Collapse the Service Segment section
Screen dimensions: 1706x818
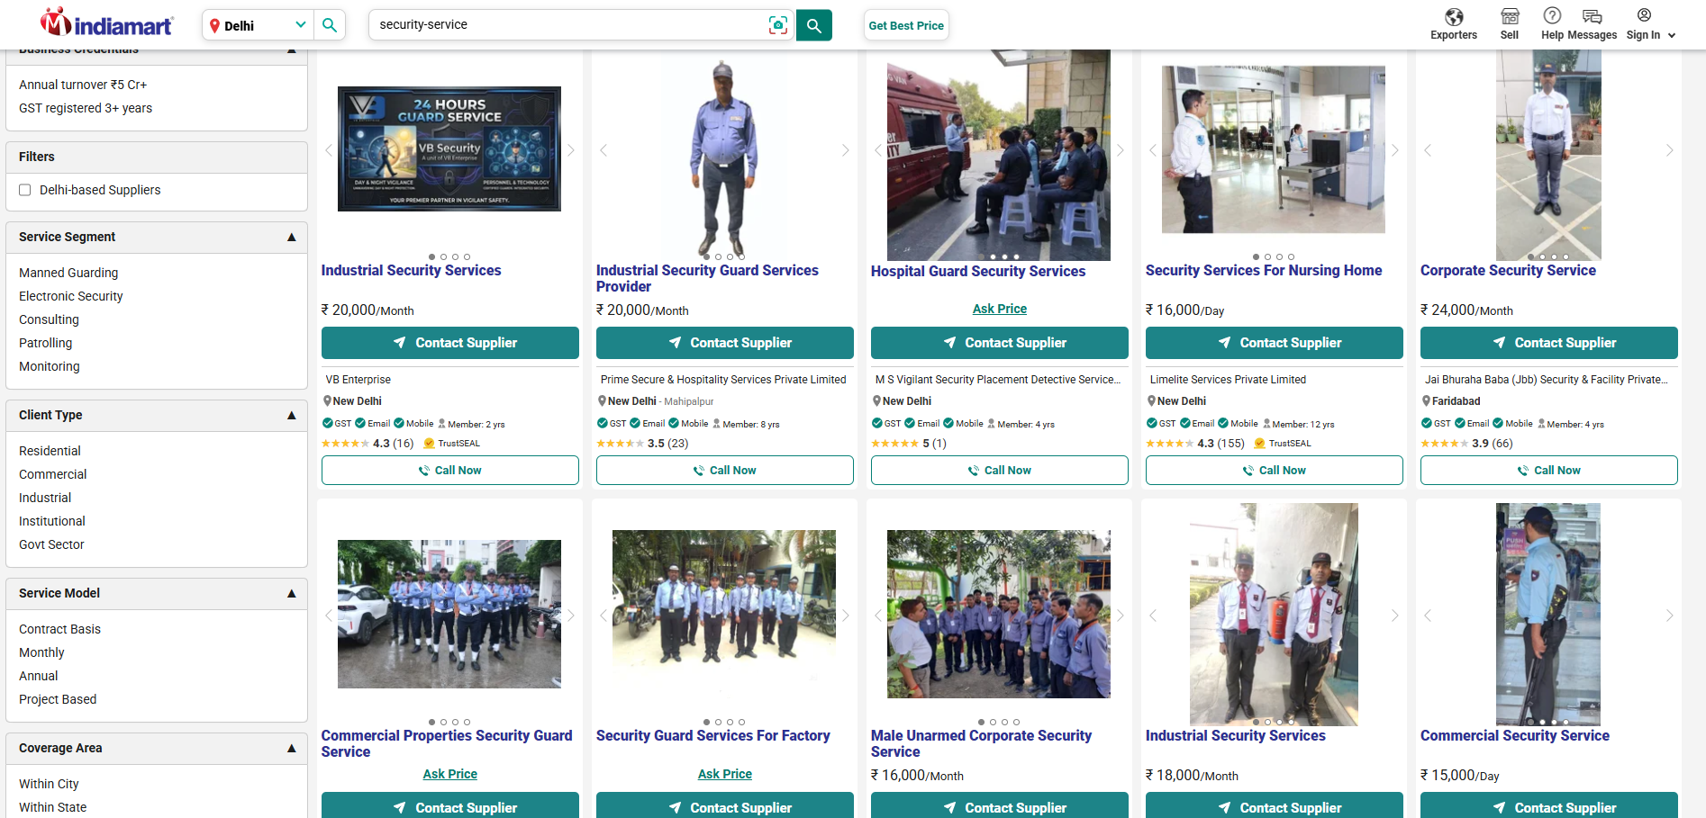pos(292,237)
